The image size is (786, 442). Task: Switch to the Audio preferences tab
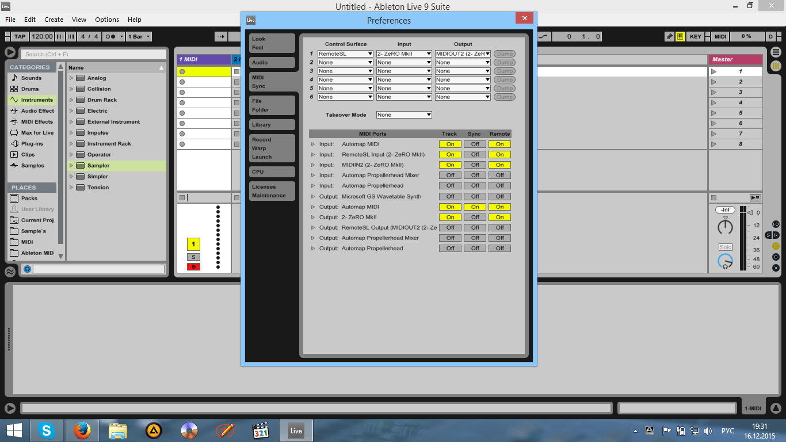point(272,62)
